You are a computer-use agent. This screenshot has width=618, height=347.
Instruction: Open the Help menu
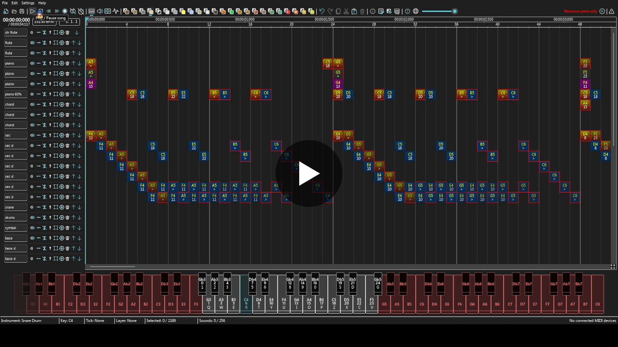(x=42, y=3)
